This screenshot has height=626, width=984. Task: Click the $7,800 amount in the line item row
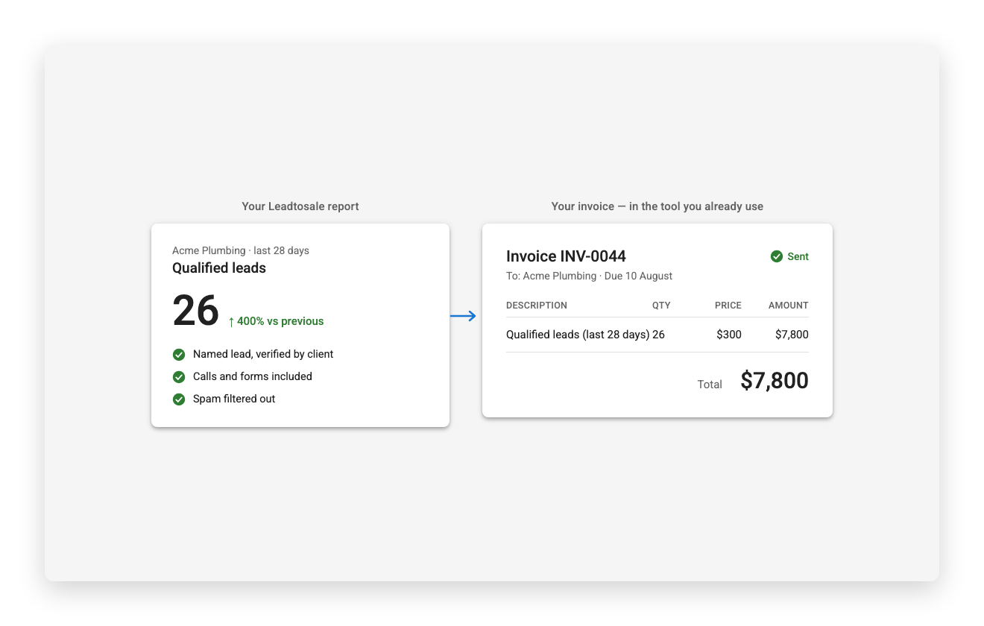click(x=792, y=335)
